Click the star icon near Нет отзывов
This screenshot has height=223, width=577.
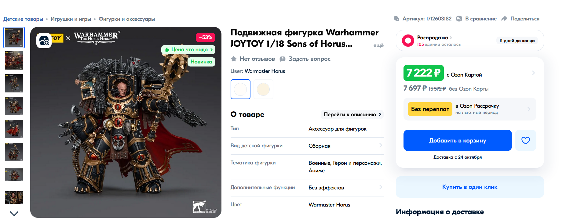click(x=234, y=59)
